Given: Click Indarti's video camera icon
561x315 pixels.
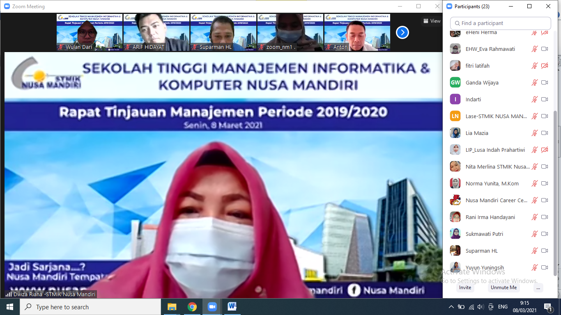Looking at the screenshot, I should pyautogui.click(x=545, y=99).
